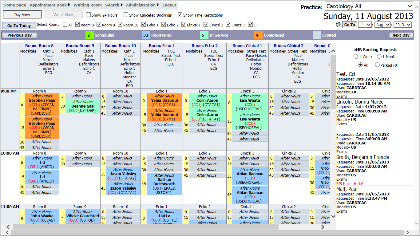Open Room: Room 8 column header link
420x236 pixels.
tap(39, 45)
